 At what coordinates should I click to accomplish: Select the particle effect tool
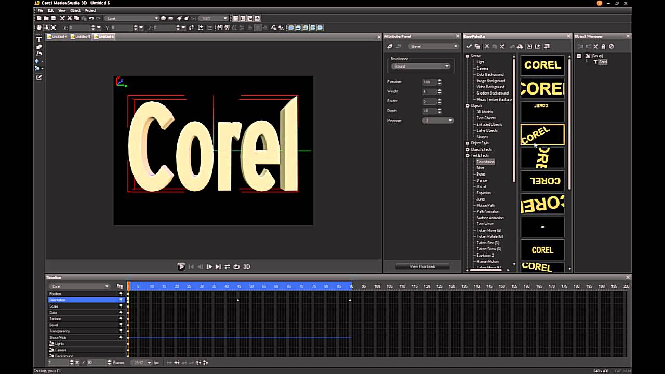click(x=37, y=69)
